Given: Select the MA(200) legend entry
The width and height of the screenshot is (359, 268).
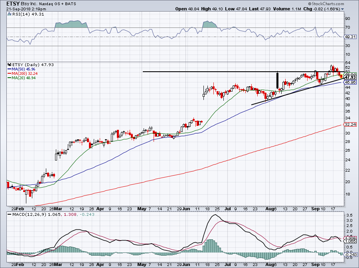Looking at the screenshot, I should coord(21,73).
